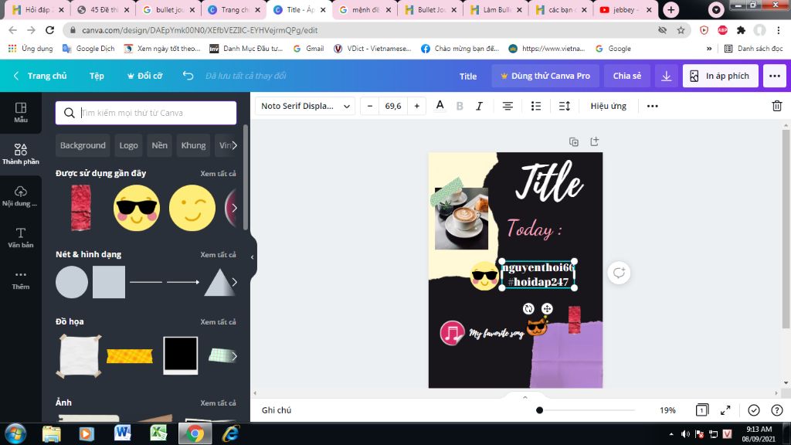791x445 pixels.
Task: Delete selected element with trash icon
Action: (x=777, y=106)
